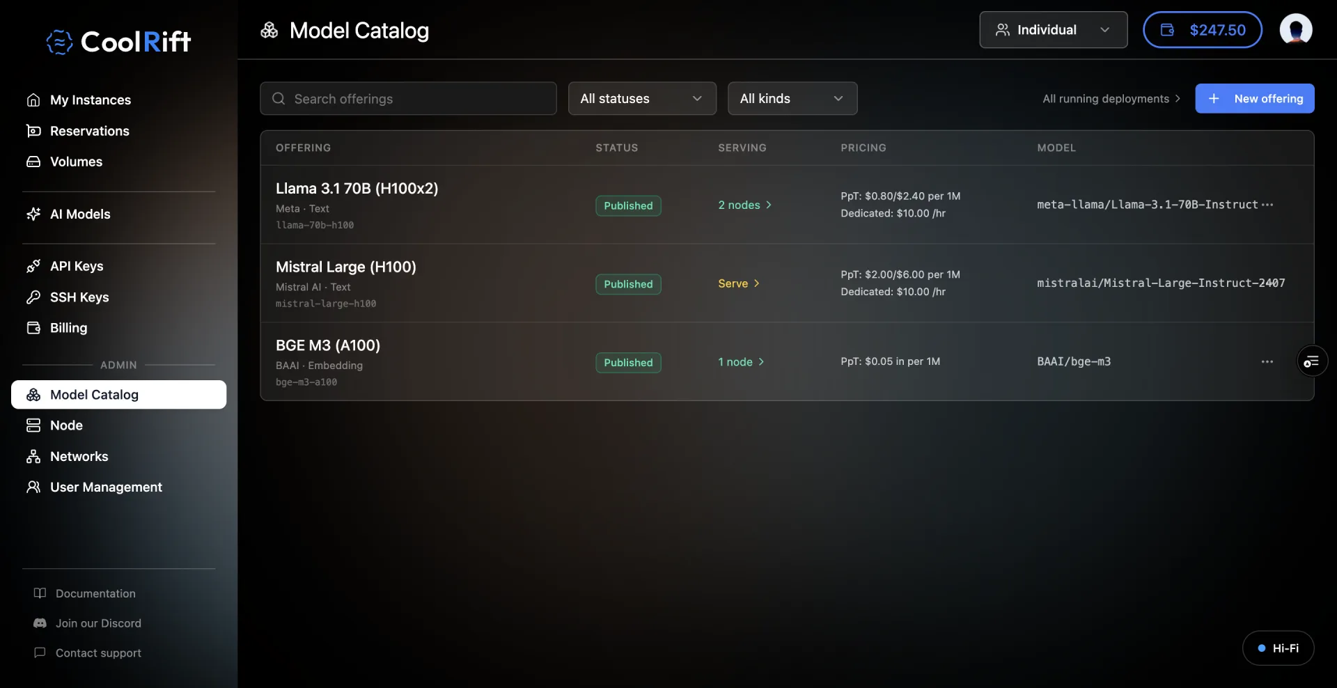The image size is (1337, 688).
Task: Click the Search offerings field
Action: (408, 99)
